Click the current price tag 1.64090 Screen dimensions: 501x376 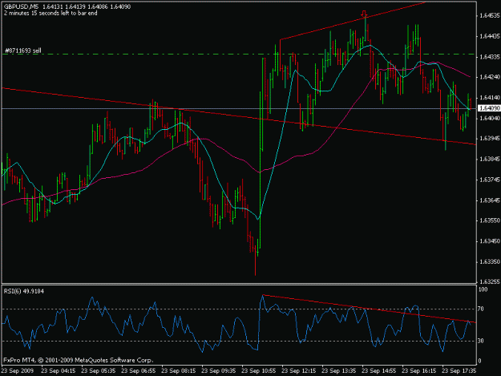[x=489, y=108]
